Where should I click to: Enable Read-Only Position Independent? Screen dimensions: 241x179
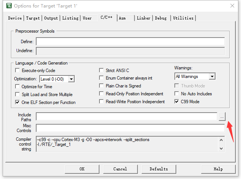101,93
